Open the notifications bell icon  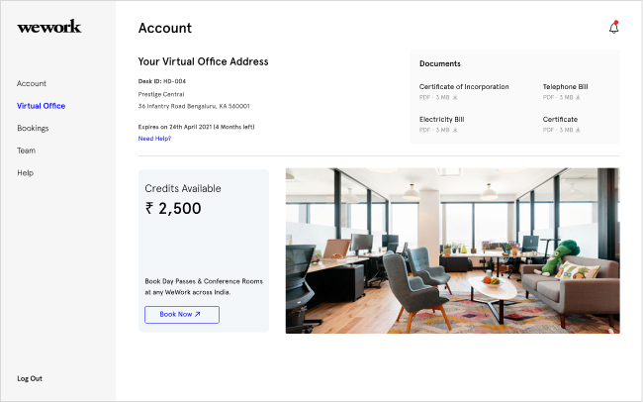613,28
